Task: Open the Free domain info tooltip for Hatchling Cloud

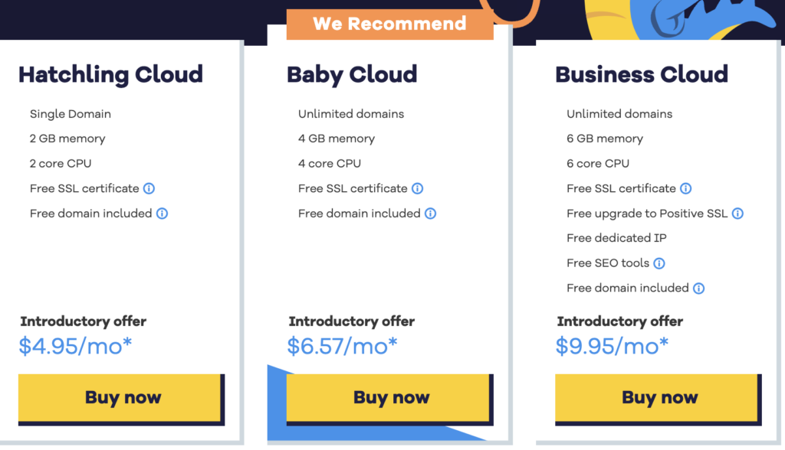Action: point(162,214)
